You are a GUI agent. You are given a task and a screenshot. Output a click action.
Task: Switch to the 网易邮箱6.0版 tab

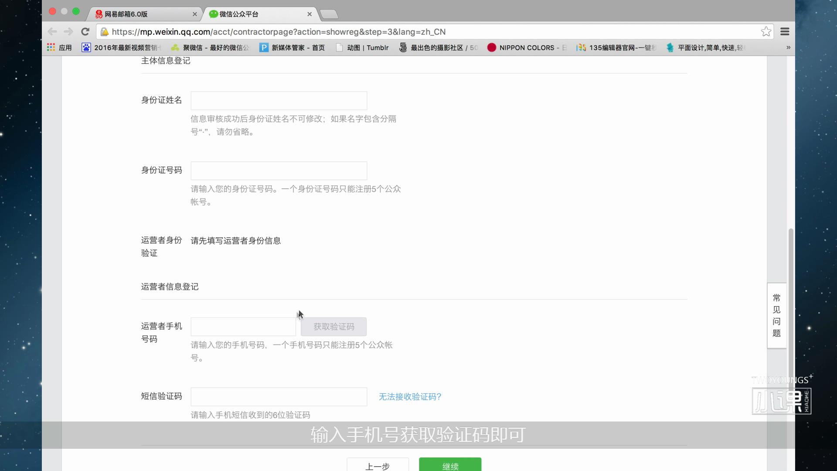click(139, 14)
